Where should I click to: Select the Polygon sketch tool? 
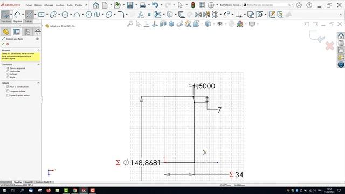coord(88,15)
